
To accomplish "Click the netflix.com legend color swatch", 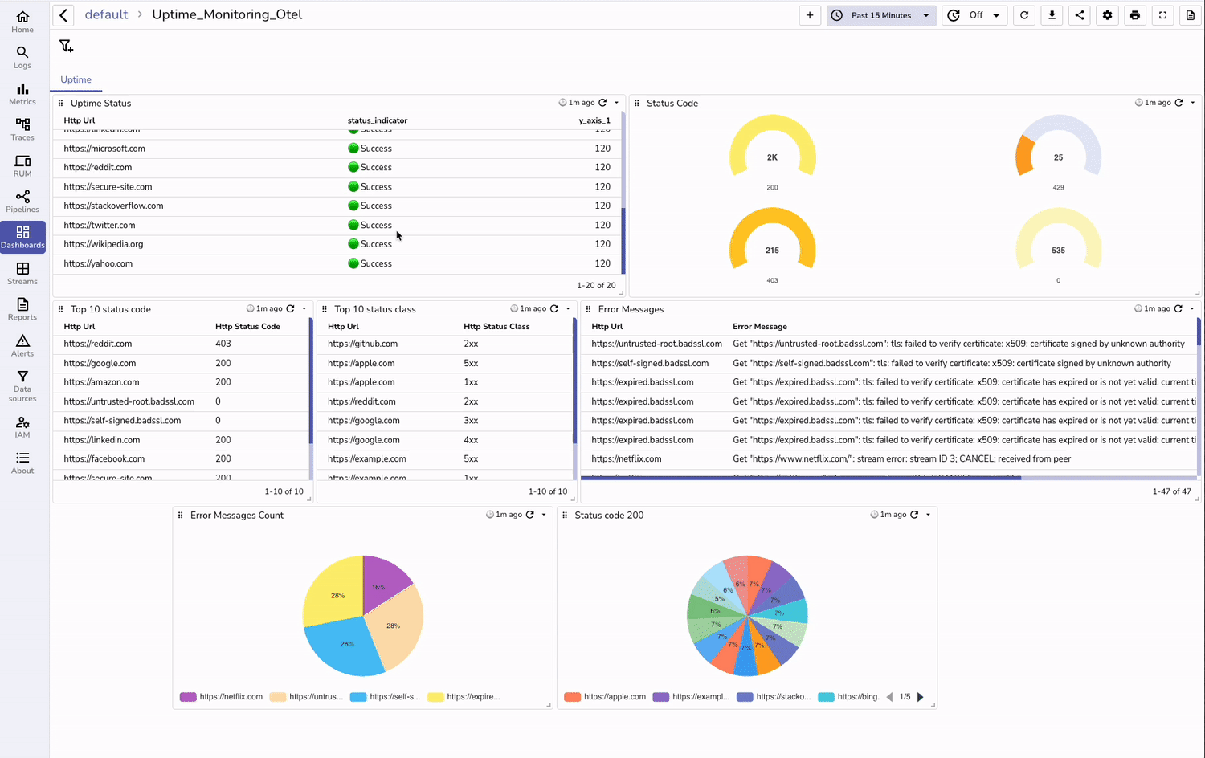I will coord(188,696).
